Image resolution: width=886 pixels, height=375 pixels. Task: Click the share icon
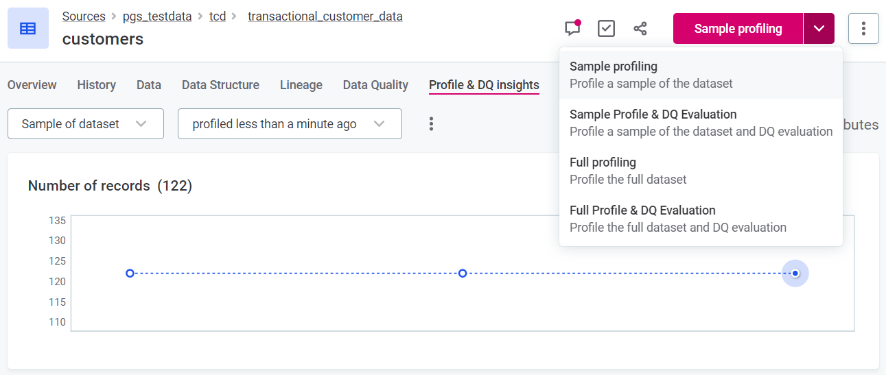click(640, 28)
